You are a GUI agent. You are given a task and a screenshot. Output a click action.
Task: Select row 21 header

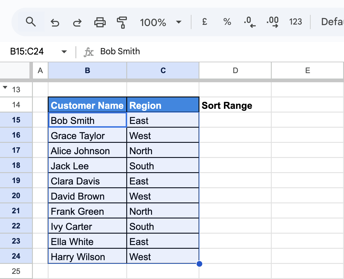pos(16,211)
